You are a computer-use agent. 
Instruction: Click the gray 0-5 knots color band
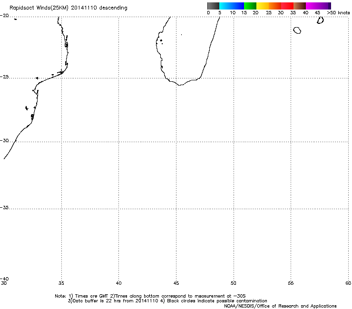213,6
